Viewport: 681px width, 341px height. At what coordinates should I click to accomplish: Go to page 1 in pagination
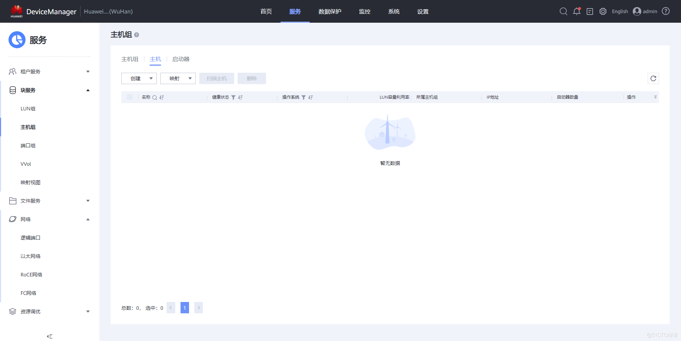184,308
